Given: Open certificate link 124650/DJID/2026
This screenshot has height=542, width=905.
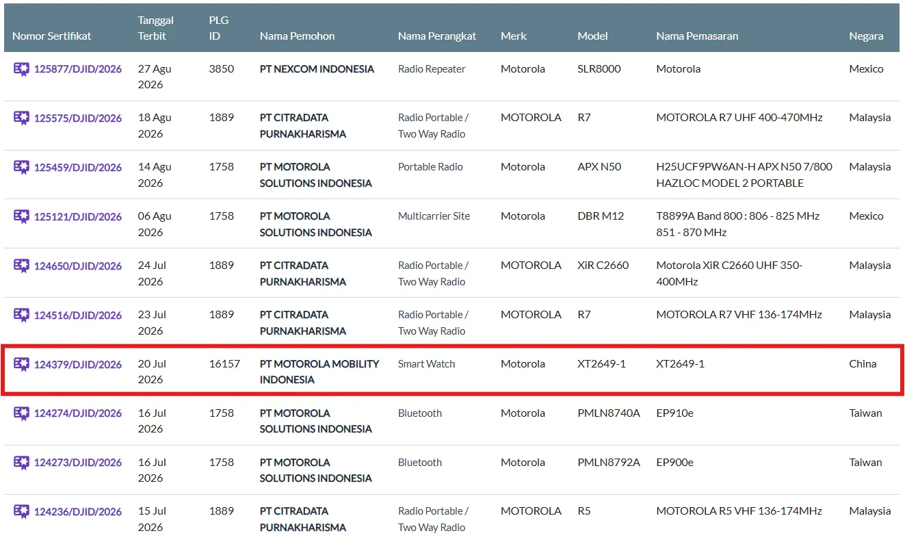Looking at the screenshot, I should pyautogui.click(x=78, y=266).
